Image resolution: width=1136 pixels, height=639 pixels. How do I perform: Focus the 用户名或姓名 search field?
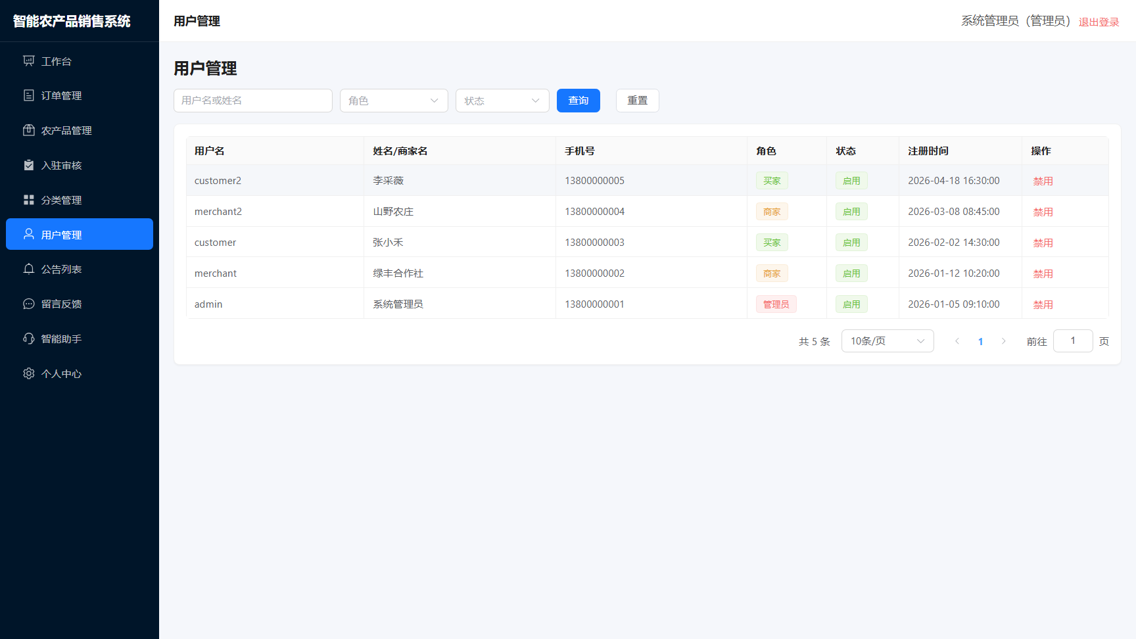pos(253,101)
